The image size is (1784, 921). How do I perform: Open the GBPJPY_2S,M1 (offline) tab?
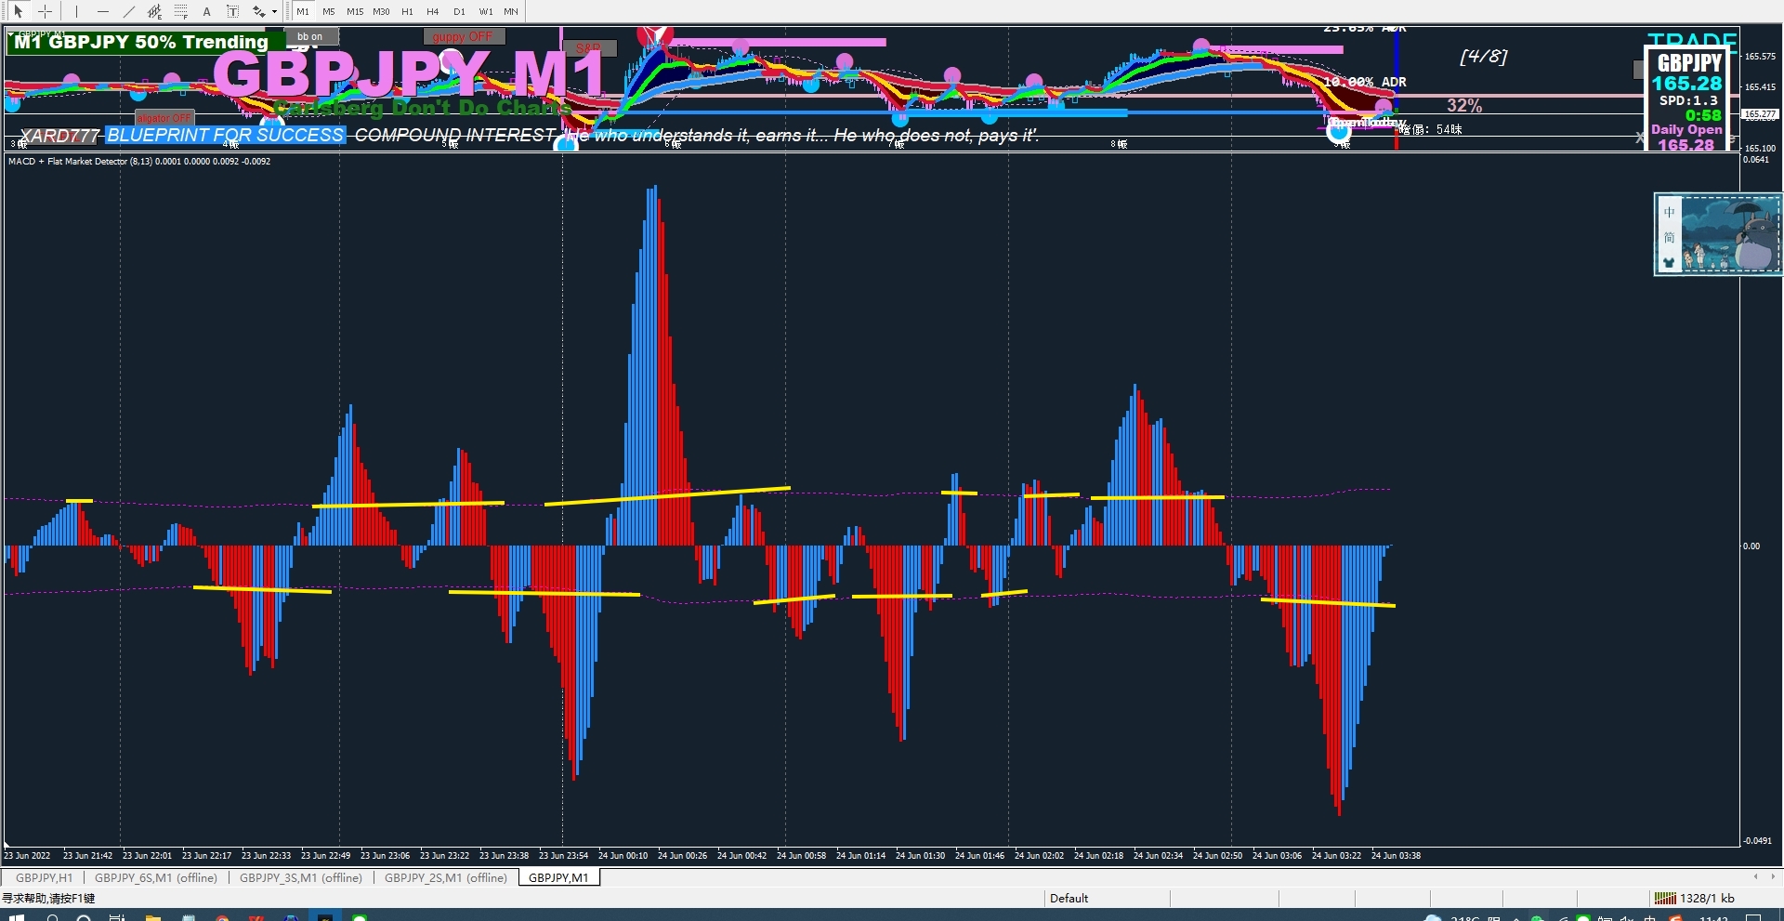pos(446,877)
